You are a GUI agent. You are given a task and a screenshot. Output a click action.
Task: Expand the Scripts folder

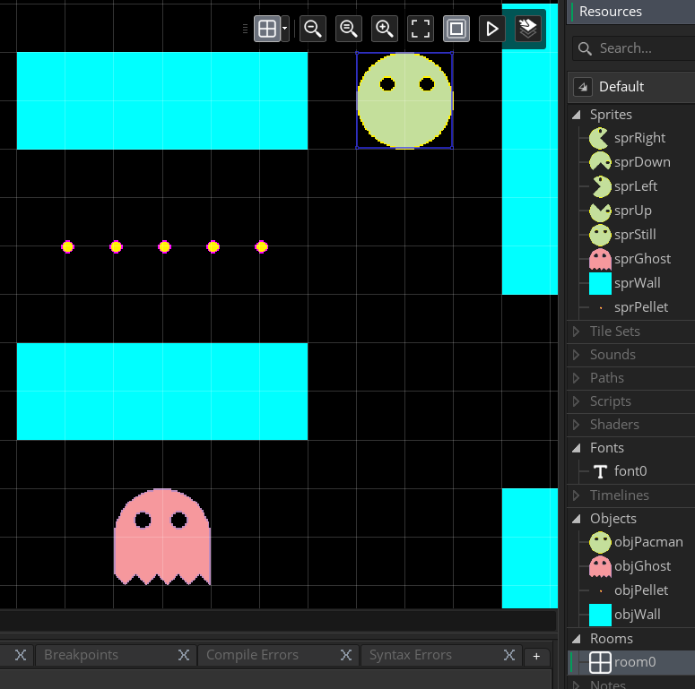click(577, 401)
